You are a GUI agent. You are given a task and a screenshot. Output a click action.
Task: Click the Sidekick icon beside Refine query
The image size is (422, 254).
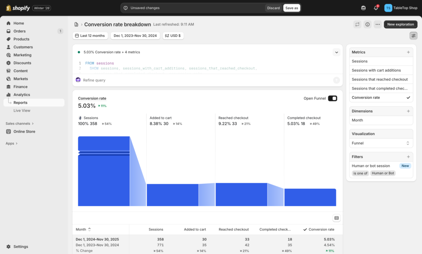(78, 80)
